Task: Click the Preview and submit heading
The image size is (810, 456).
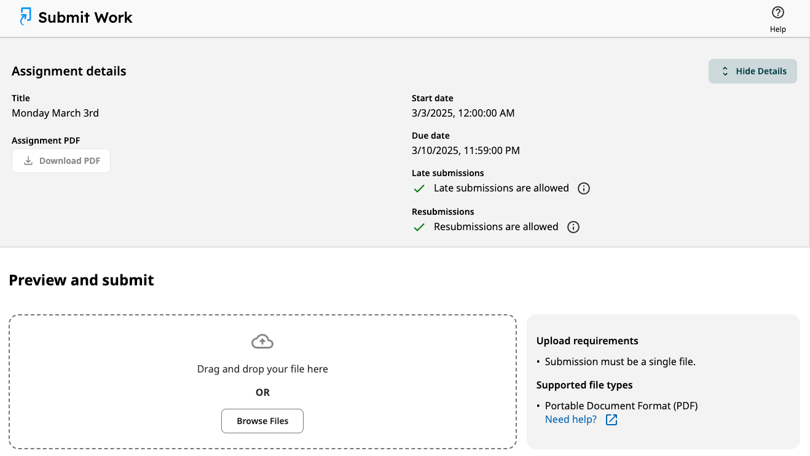Action: coord(81,280)
